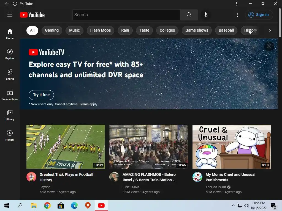The width and height of the screenshot is (282, 211).
Task: Reload the page with refresh icon
Action: point(15,4)
